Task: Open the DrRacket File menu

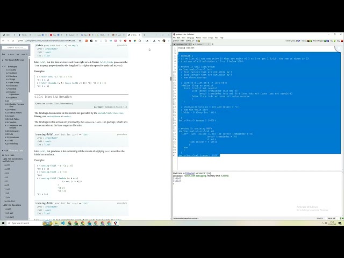Action: coord(174,38)
